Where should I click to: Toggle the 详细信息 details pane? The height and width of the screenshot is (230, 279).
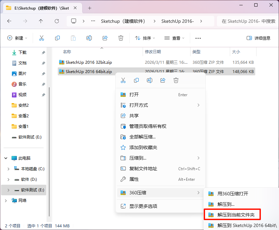tap(258, 38)
